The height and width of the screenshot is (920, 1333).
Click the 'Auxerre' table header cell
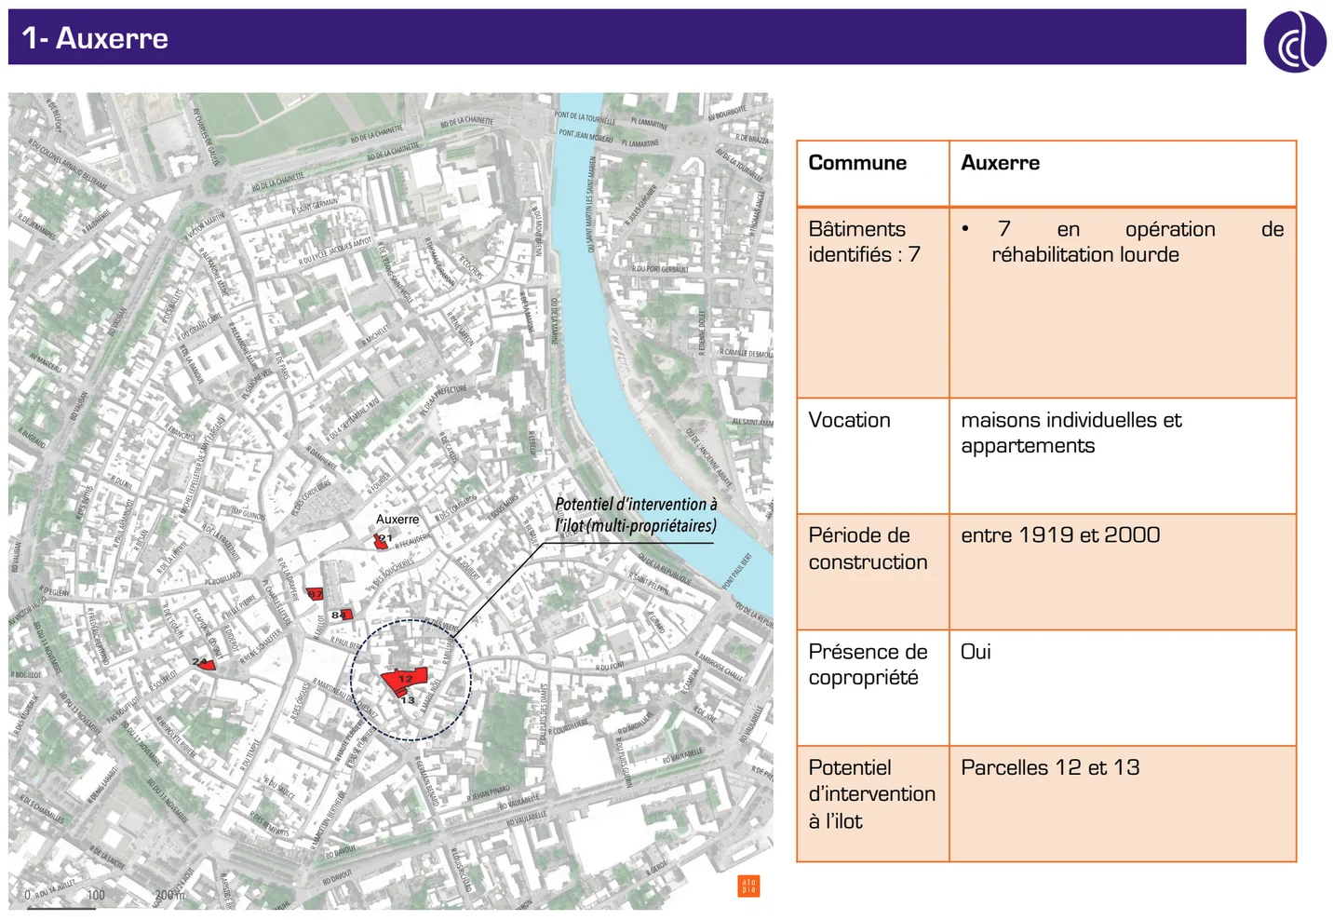pos(1000,163)
